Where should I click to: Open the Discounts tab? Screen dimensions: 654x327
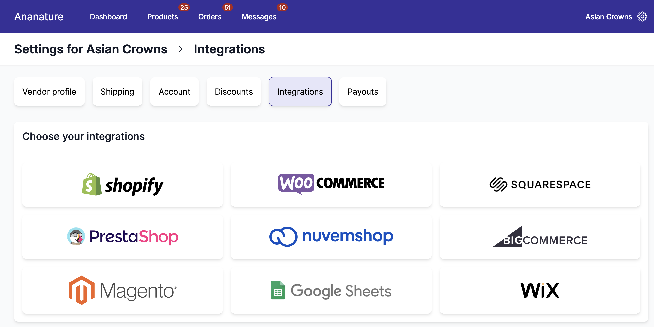[234, 92]
